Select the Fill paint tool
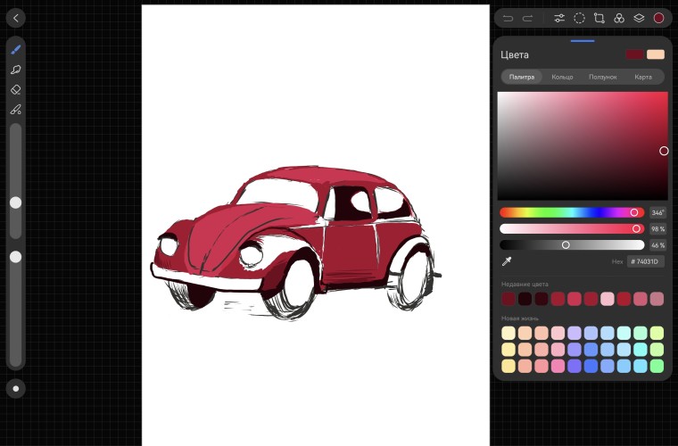The height and width of the screenshot is (446, 678). coord(16,110)
